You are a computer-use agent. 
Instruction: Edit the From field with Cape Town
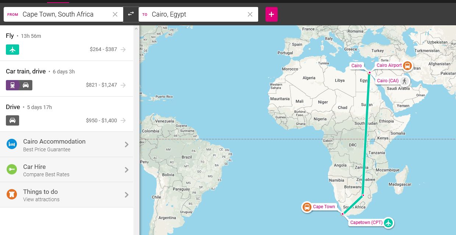click(64, 14)
